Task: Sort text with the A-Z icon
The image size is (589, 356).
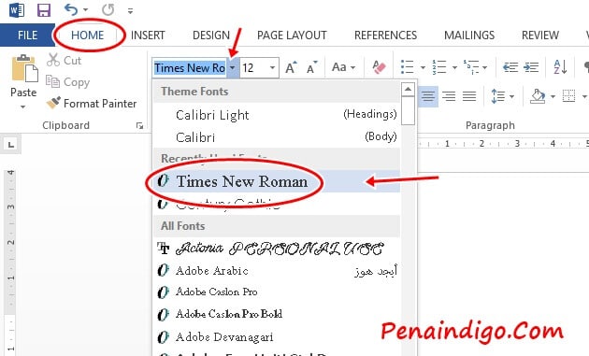Action: [x=560, y=67]
